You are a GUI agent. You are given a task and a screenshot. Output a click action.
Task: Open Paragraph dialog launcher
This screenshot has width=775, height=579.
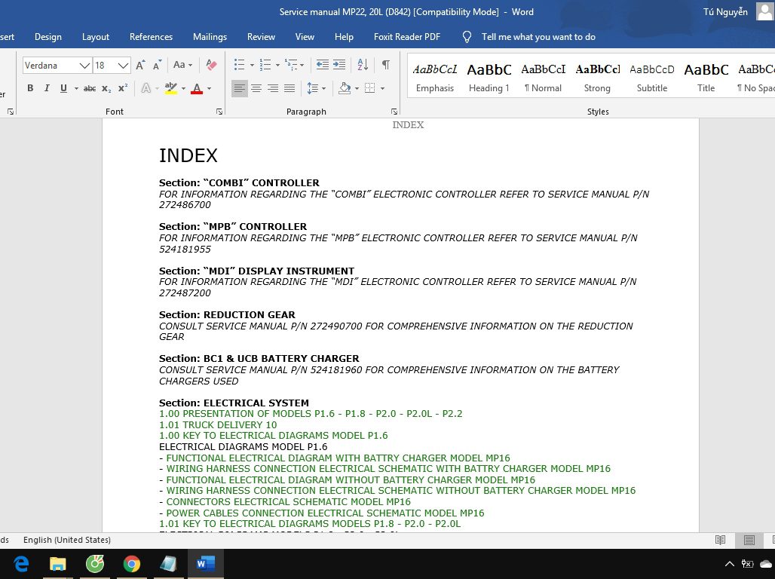click(x=394, y=112)
